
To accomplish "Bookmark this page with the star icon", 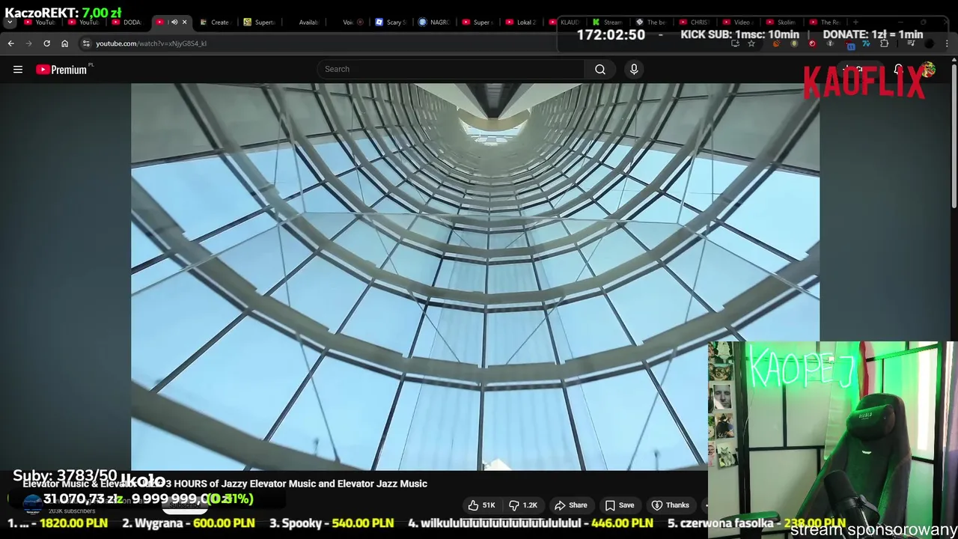I will point(751,43).
